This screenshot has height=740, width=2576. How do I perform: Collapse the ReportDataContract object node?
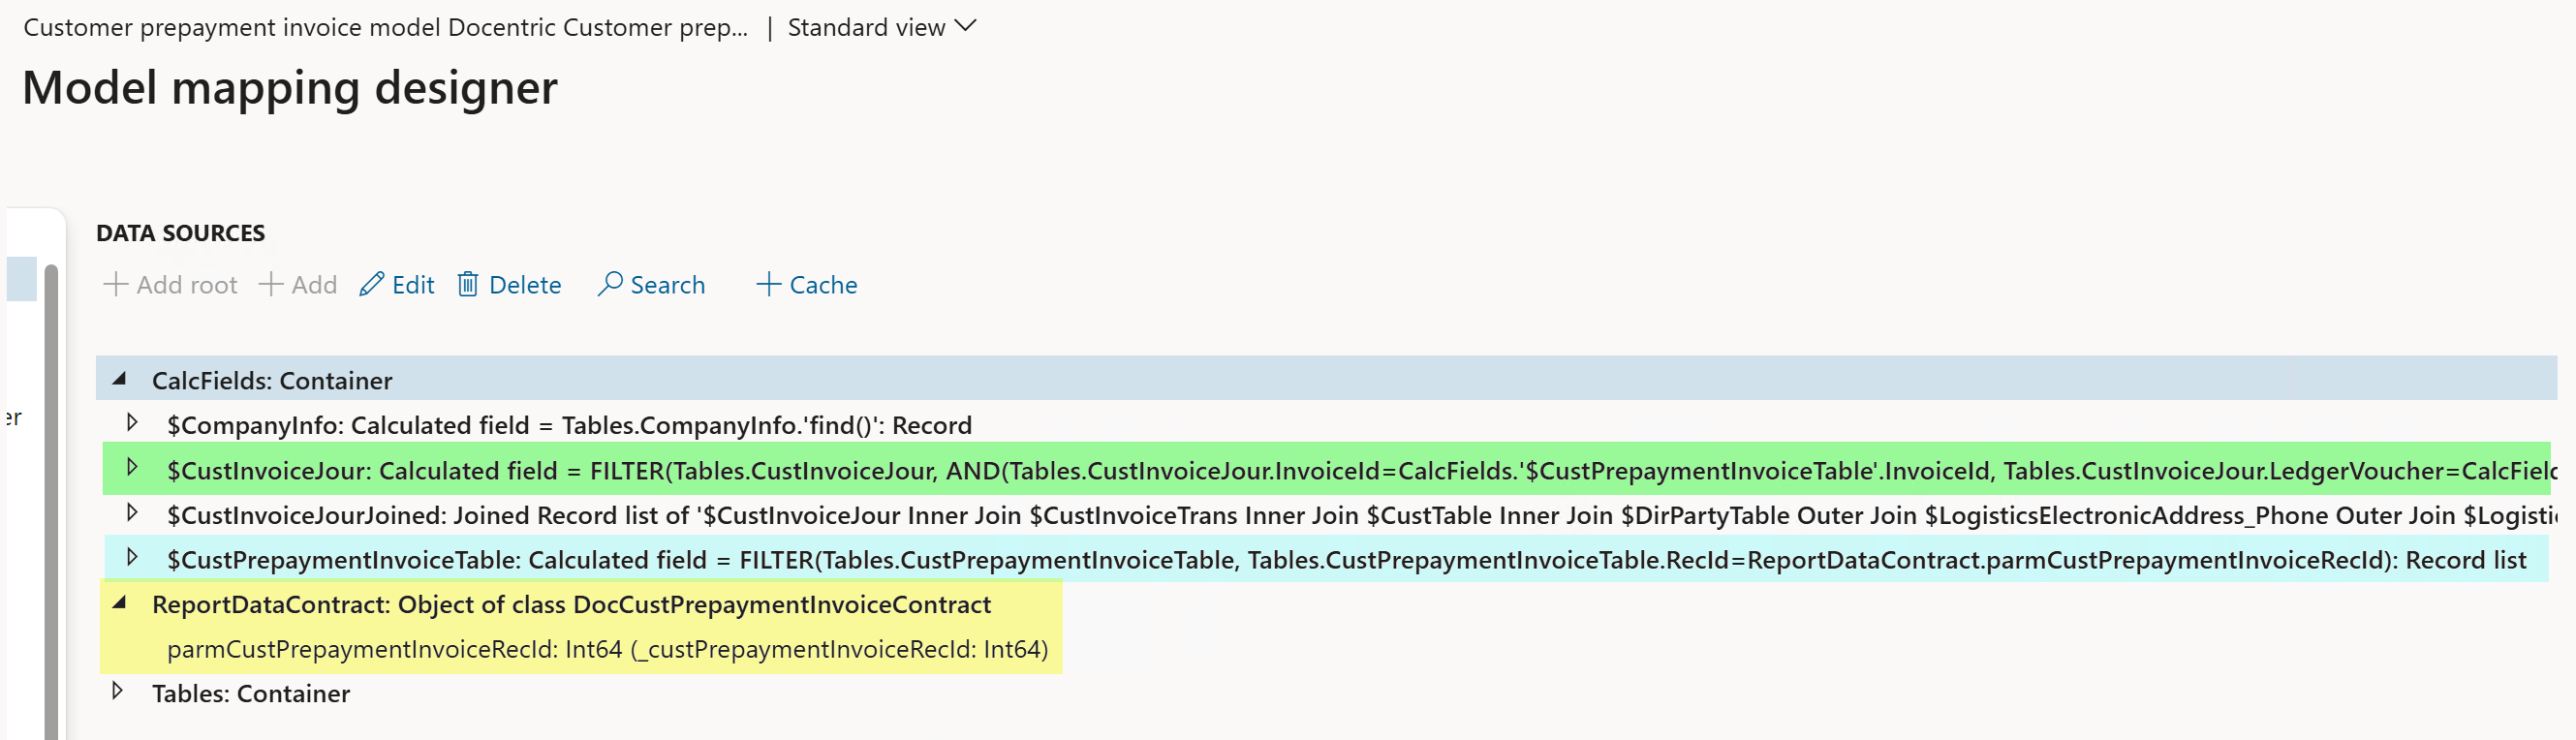(119, 603)
